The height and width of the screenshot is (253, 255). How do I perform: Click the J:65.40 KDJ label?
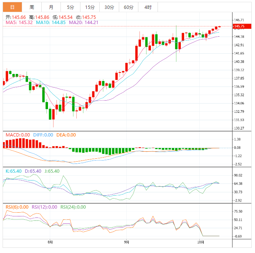[x=52, y=171]
